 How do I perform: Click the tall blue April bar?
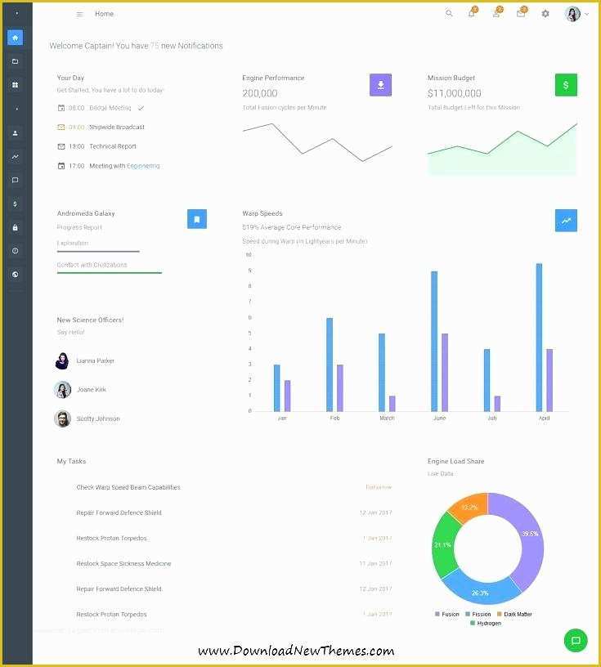[539, 338]
